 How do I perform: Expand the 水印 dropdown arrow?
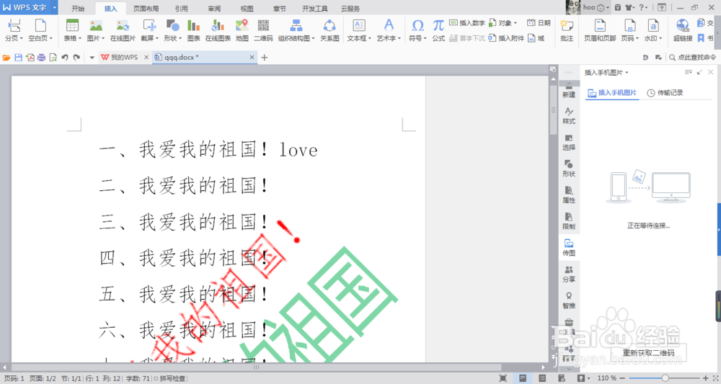tap(660, 39)
